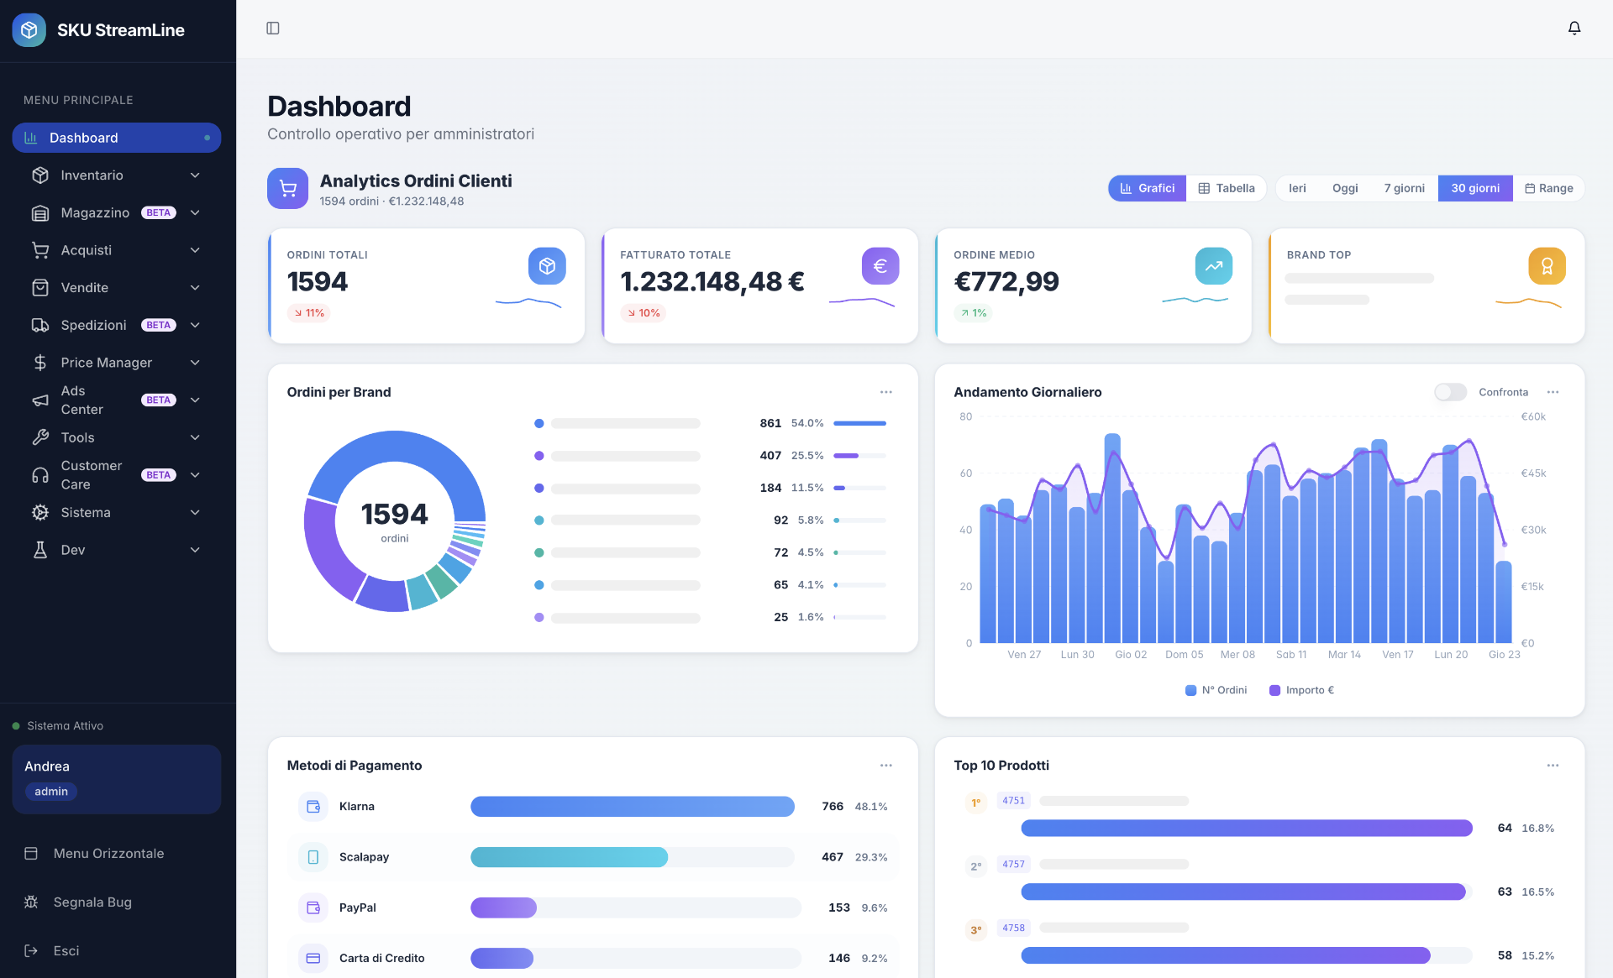Screen dimensions: 1613x978
Task: Select the Tools wrench icon
Action: click(x=40, y=437)
